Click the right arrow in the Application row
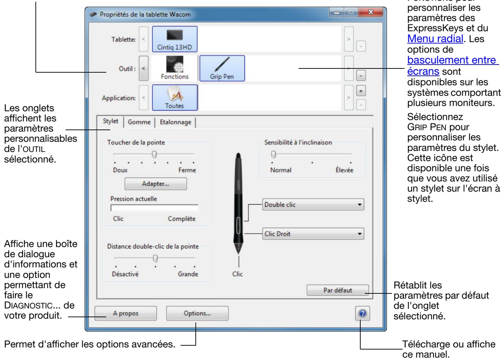The width and height of the screenshot is (502, 359). 348,97
